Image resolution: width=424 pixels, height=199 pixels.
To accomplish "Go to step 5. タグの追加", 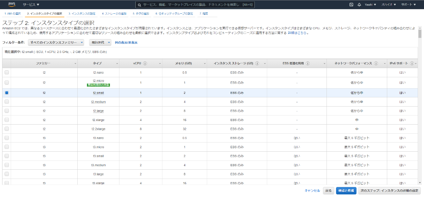I will (141, 13).
